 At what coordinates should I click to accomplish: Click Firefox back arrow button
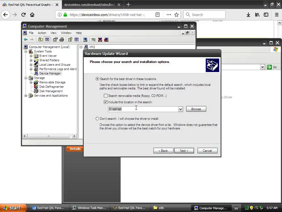[x=6, y=15]
